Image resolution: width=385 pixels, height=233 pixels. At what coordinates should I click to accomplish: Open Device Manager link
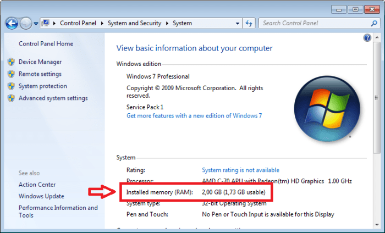coord(40,62)
